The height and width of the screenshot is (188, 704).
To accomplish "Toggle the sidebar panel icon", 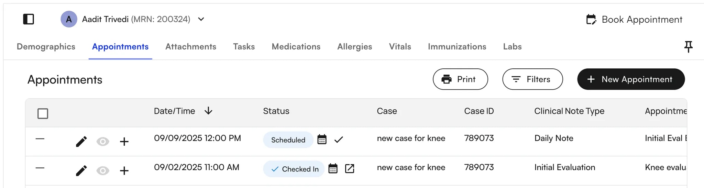I will pyautogui.click(x=29, y=19).
